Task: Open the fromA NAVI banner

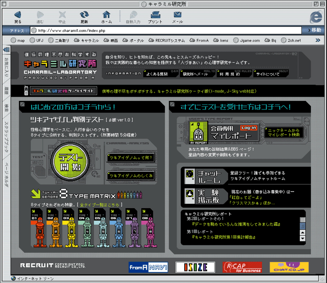Action: click(148, 267)
